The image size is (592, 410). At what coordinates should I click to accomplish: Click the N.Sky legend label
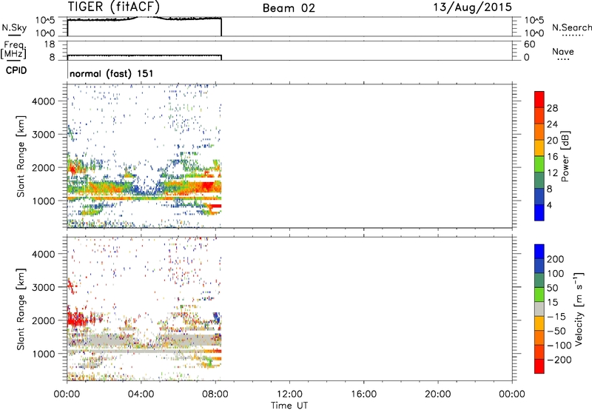[14, 27]
